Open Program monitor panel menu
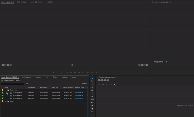The width and height of the screenshot is (194, 117). [x=170, y=2]
